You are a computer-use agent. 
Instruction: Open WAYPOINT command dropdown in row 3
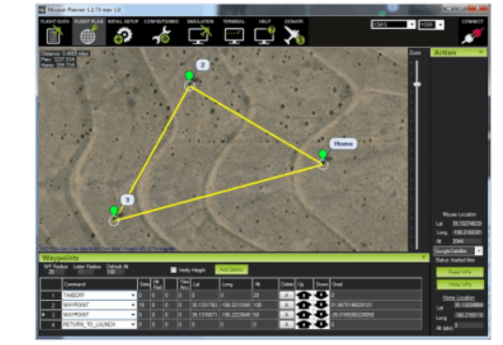coord(133,315)
